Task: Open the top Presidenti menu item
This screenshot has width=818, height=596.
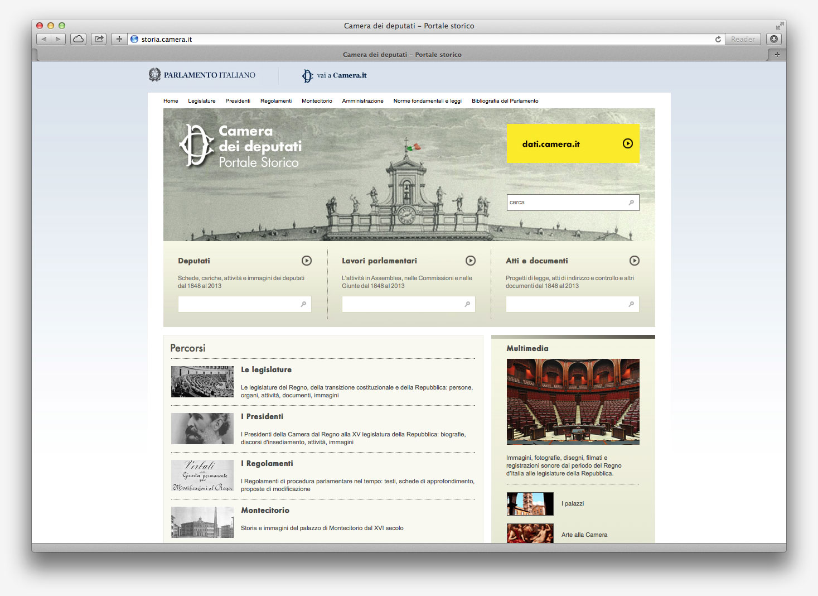Action: (x=238, y=101)
